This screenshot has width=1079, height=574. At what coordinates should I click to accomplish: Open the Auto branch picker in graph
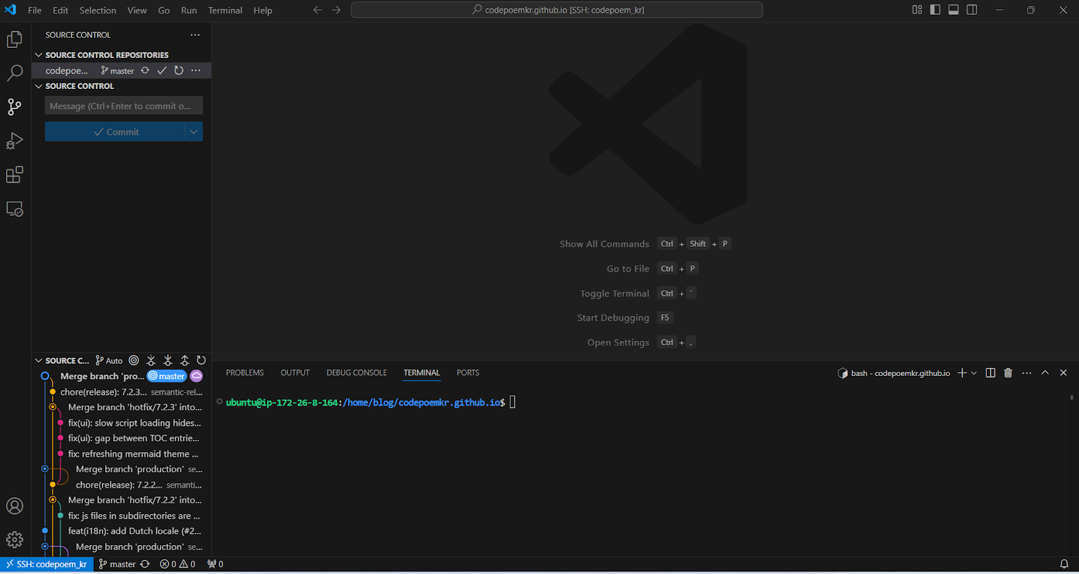coord(109,360)
